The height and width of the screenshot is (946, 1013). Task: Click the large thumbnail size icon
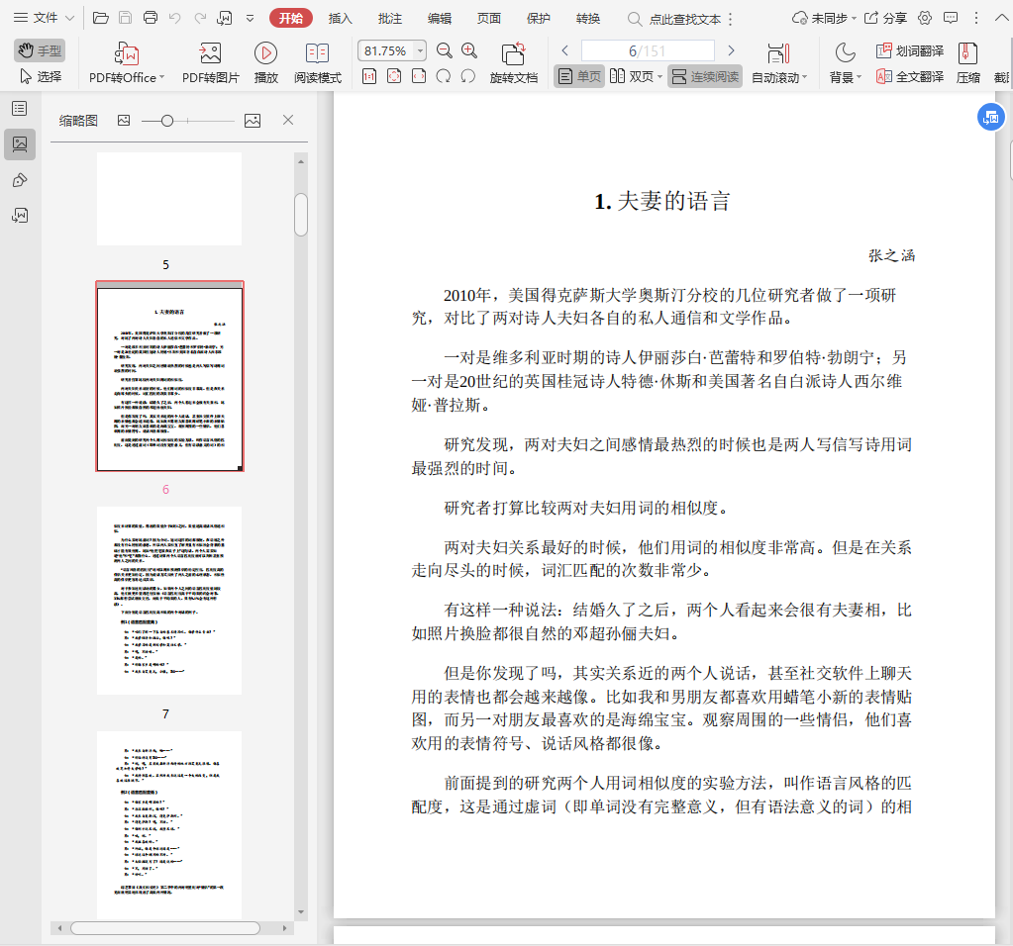pyautogui.click(x=253, y=120)
